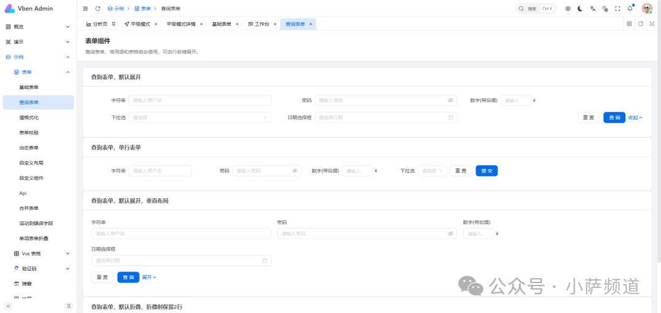Open the language translation icon

click(x=592, y=9)
